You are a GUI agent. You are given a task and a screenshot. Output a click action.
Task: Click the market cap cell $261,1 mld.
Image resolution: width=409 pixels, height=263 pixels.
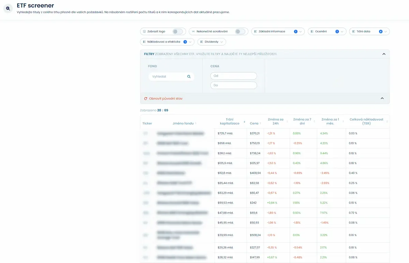pyautogui.click(x=225, y=153)
